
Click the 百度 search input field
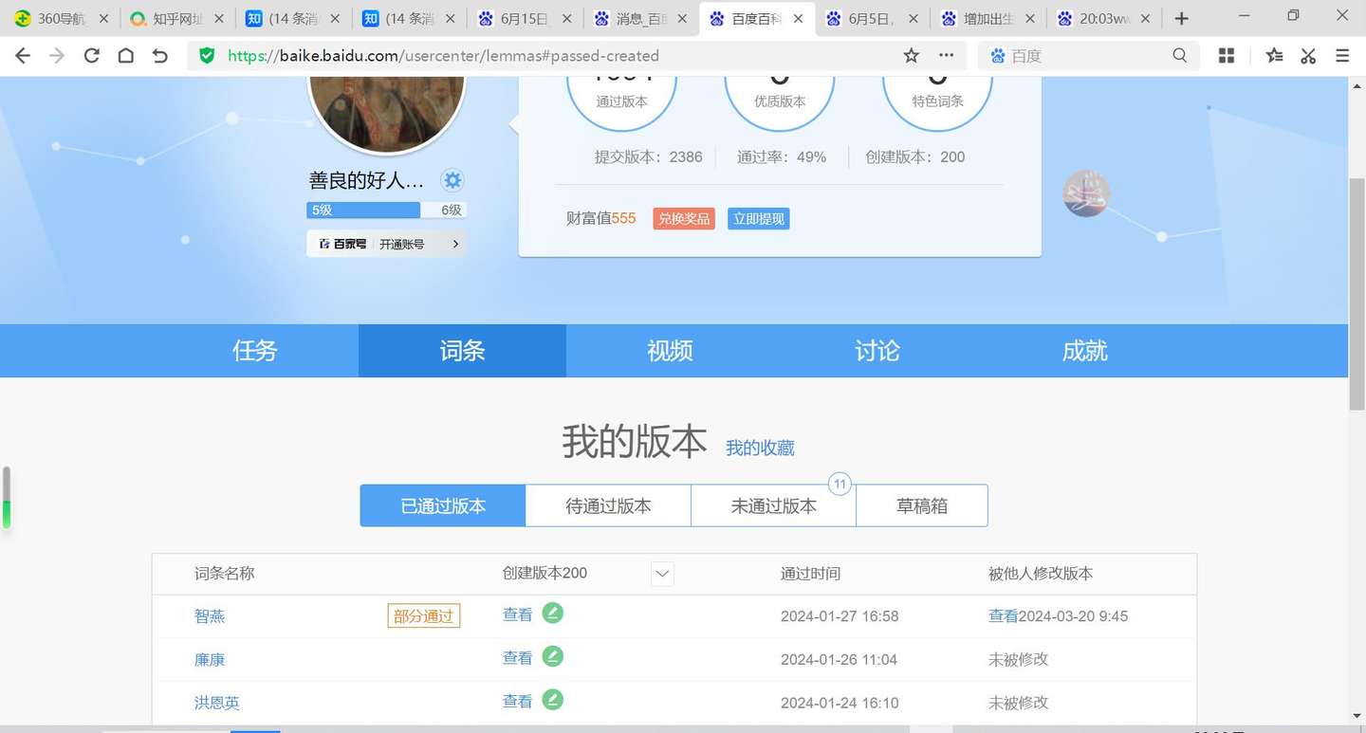point(1088,56)
